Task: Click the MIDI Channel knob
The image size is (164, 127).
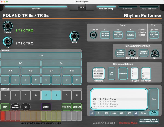Action: 132,53
